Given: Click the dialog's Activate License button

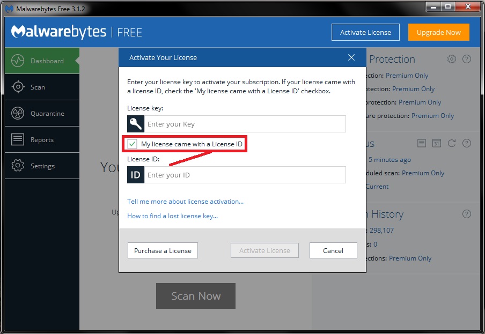Looking at the screenshot, I should (x=265, y=250).
